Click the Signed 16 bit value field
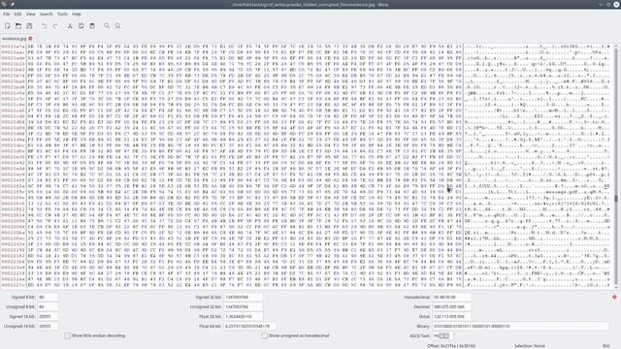 point(48,317)
